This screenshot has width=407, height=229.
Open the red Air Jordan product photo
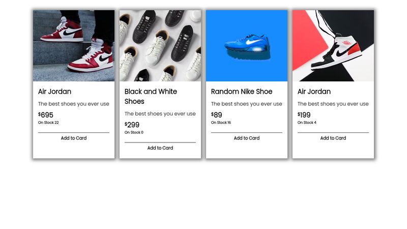74,46
